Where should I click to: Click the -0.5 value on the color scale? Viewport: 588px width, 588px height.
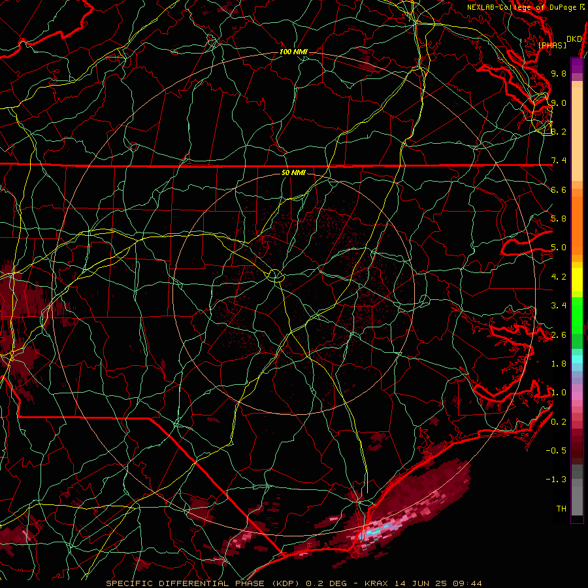click(x=556, y=451)
